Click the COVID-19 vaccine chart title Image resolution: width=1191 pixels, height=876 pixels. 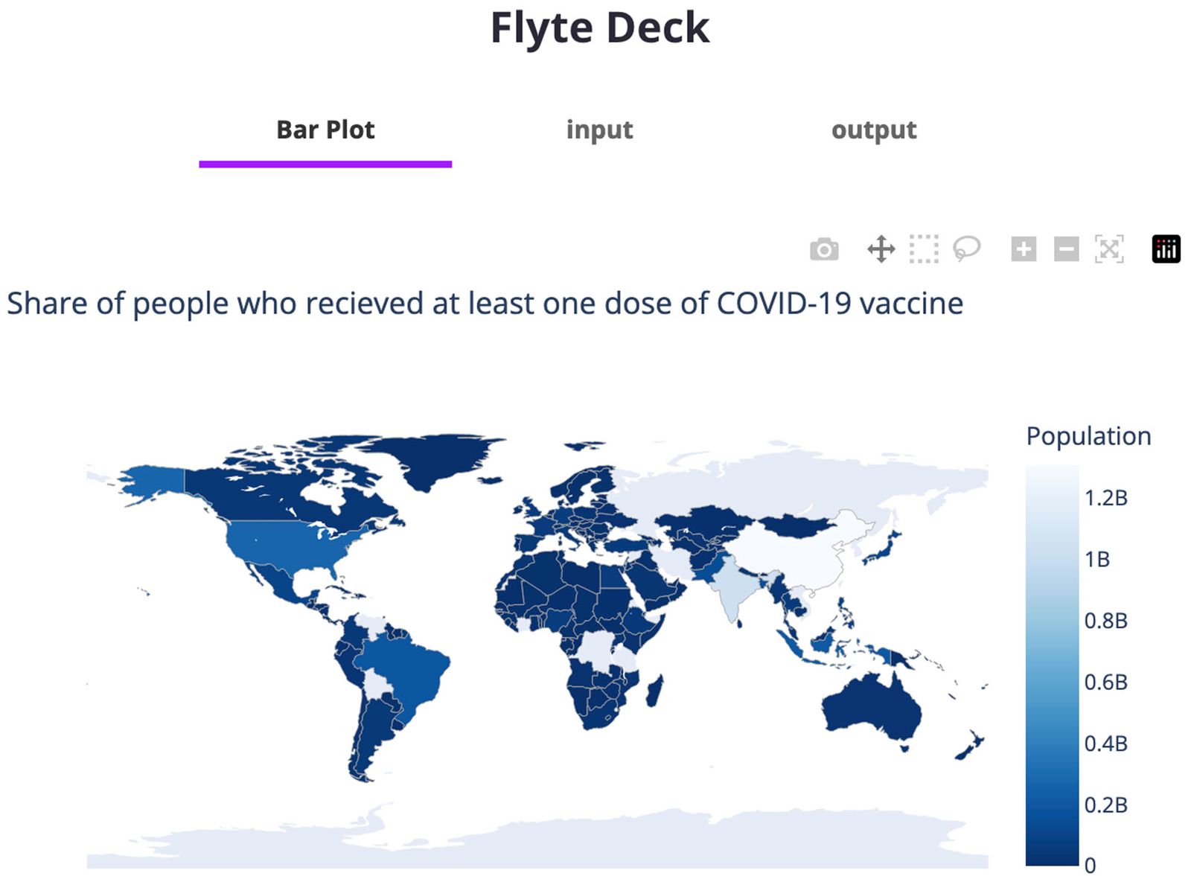pos(484,302)
